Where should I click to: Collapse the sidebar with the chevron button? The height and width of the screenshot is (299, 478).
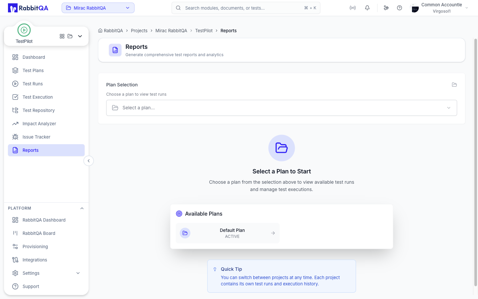(89, 161)
